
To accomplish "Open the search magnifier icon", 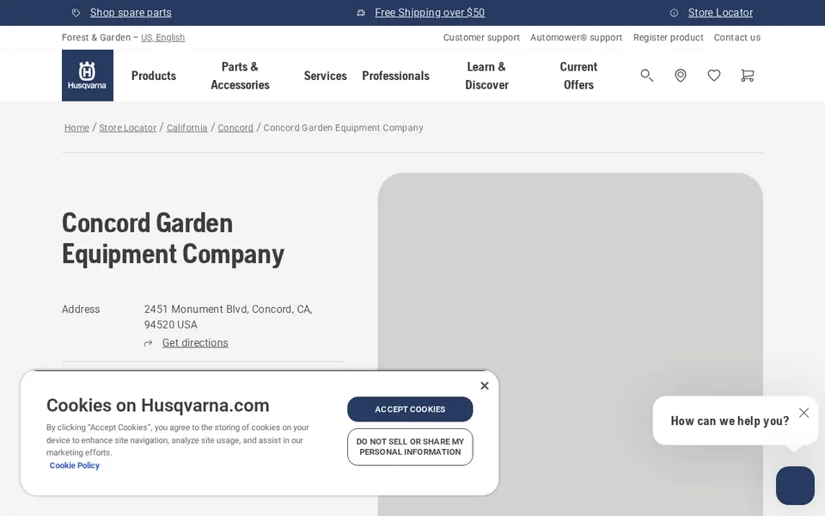I will click(646, 76).
